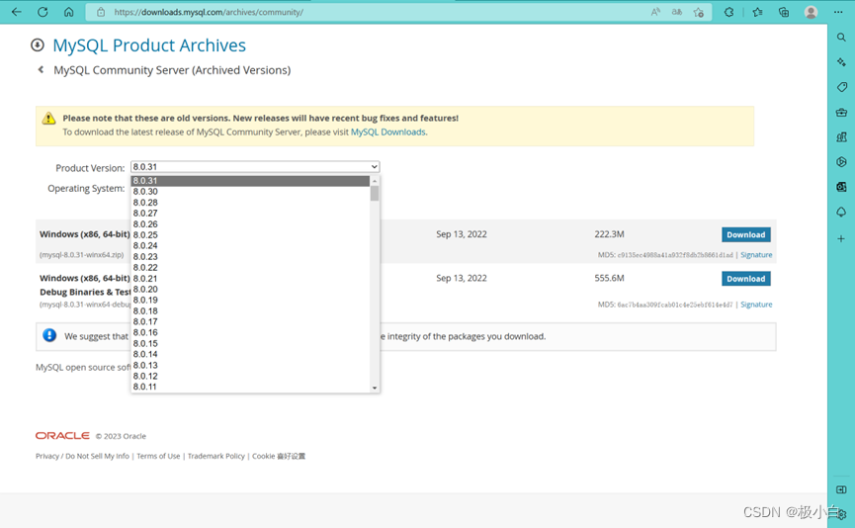The width and height of the screenshot is (855, 528).
Task: Collapse the Product Version combo box
Action: pyautogui.click(x=255, y=167)
